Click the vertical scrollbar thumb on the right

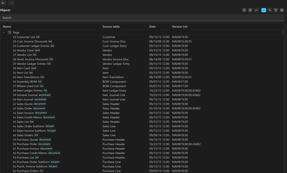[x=283, y=32]
